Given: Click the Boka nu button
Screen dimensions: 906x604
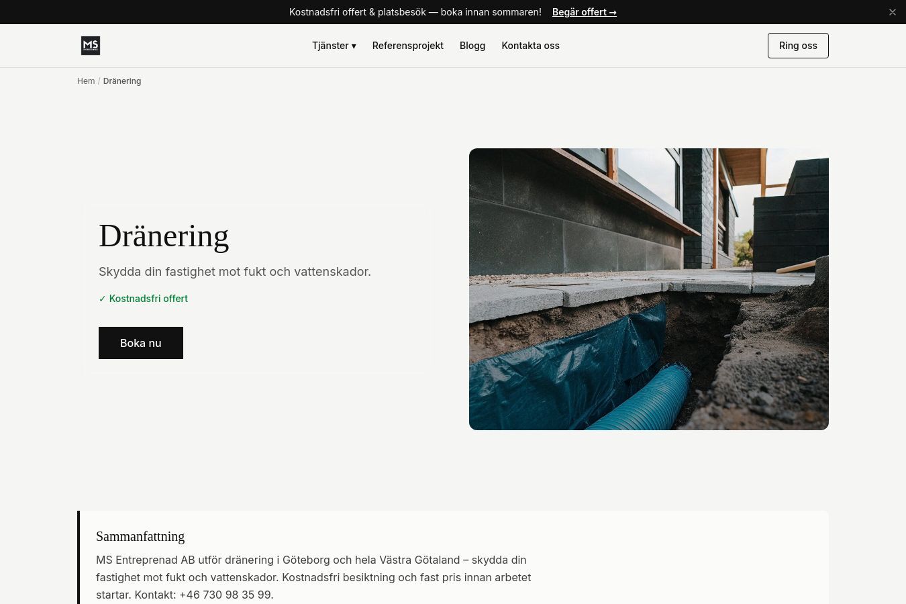Looking at the screenshot, I should 141,343.
